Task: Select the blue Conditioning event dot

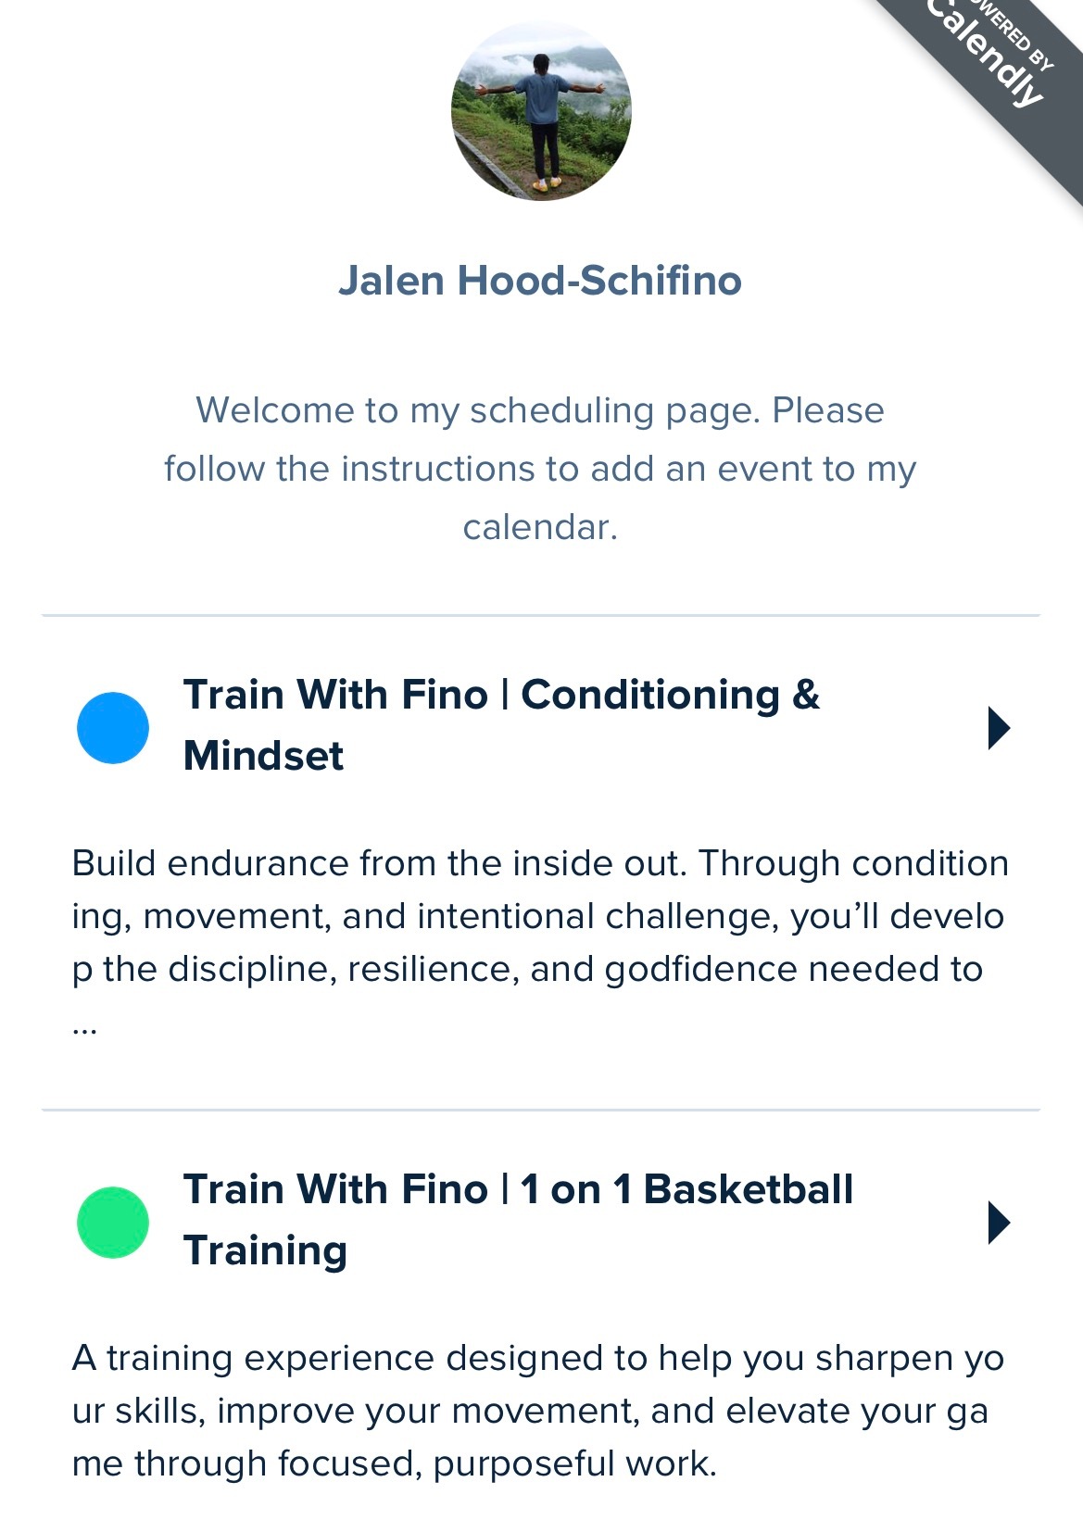Action: click(113, 728)
